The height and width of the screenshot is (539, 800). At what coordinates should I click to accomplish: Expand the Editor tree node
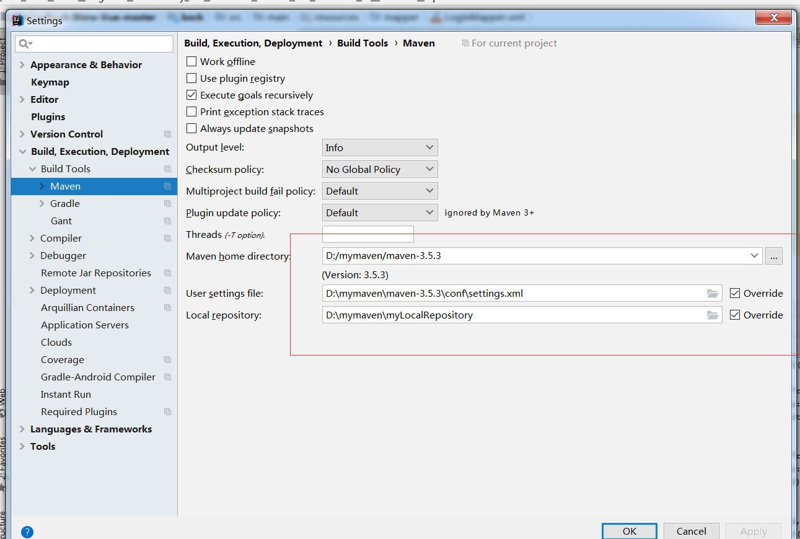pyautogui.click(x=22, y=99)
